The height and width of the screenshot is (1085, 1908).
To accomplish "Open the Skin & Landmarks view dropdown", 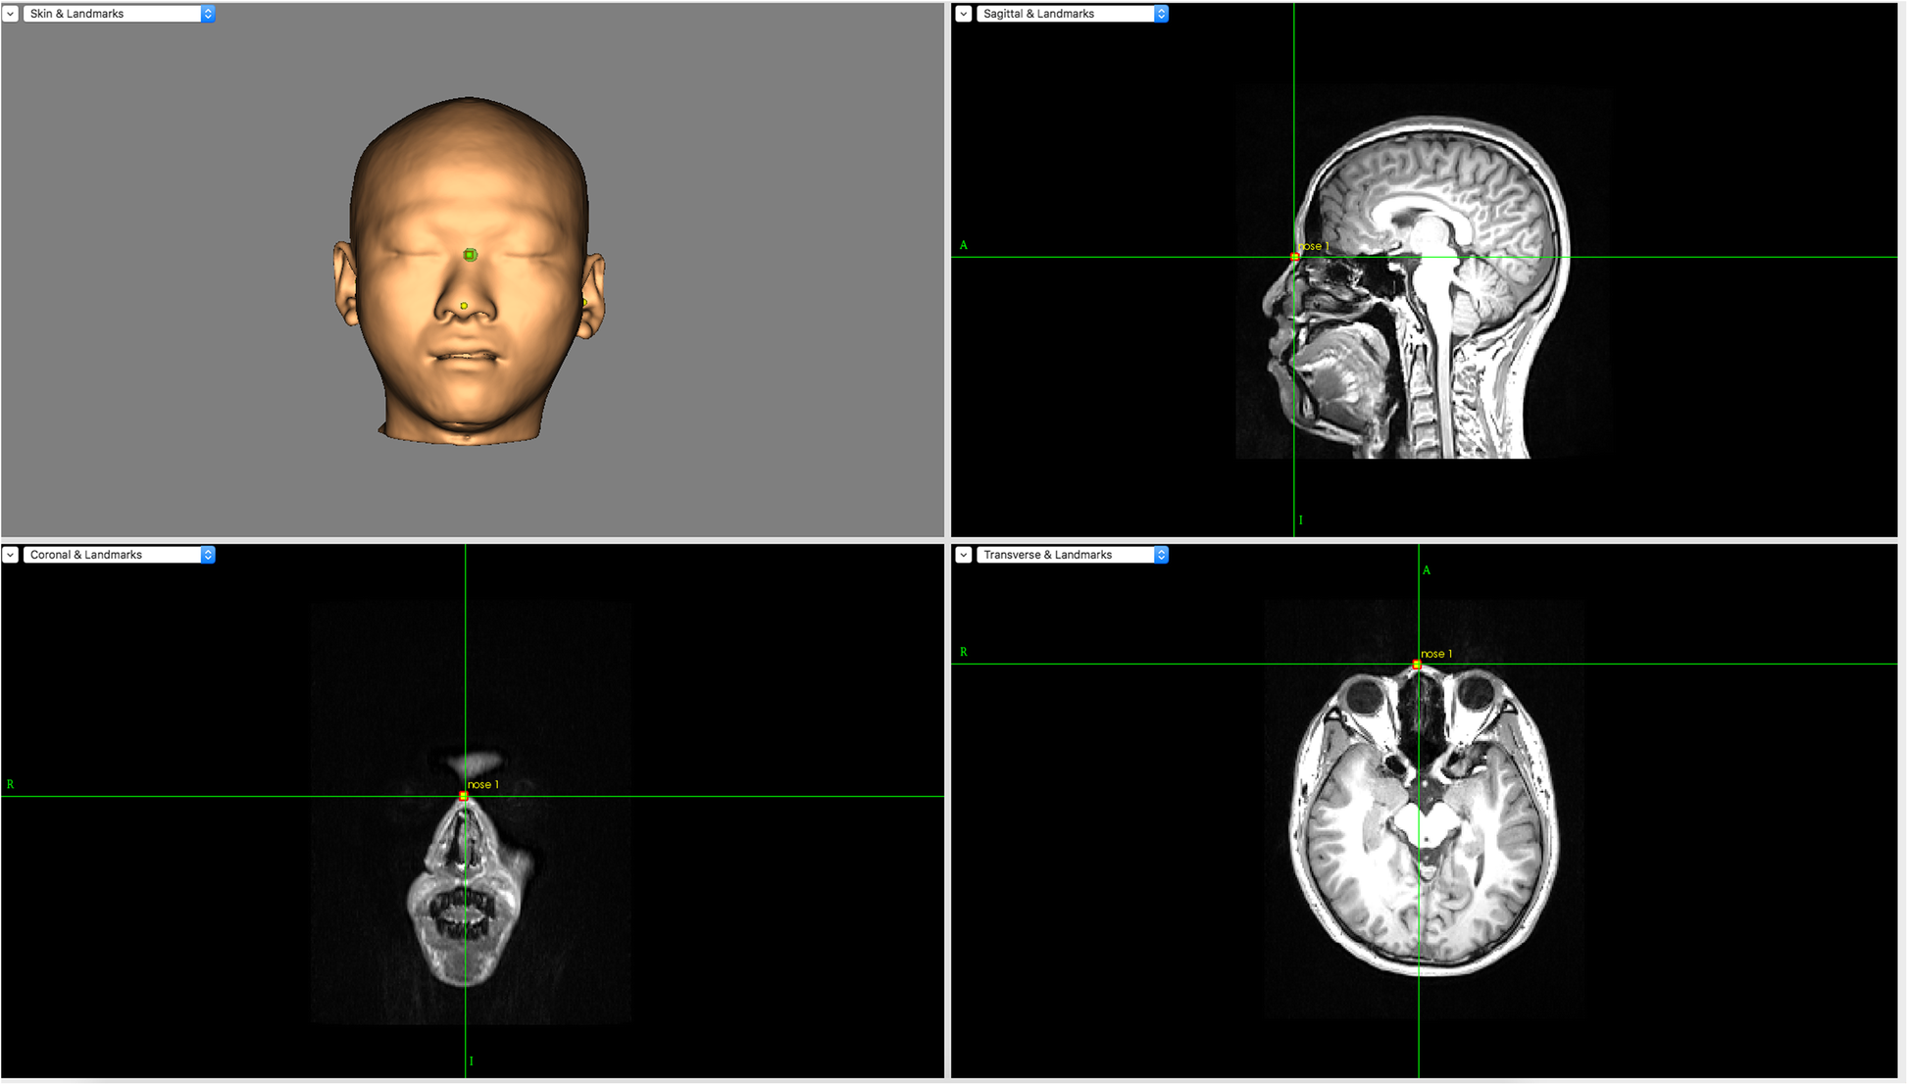I will (119, 14).
